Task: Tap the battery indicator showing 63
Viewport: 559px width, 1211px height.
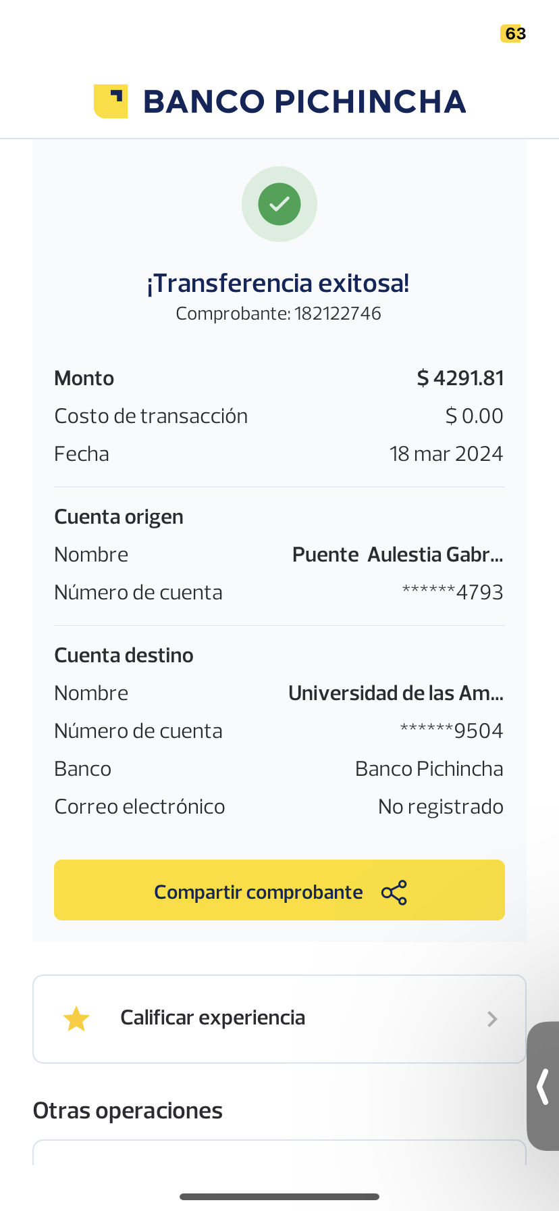Action: pyautogui.click(x=513, y=34)
